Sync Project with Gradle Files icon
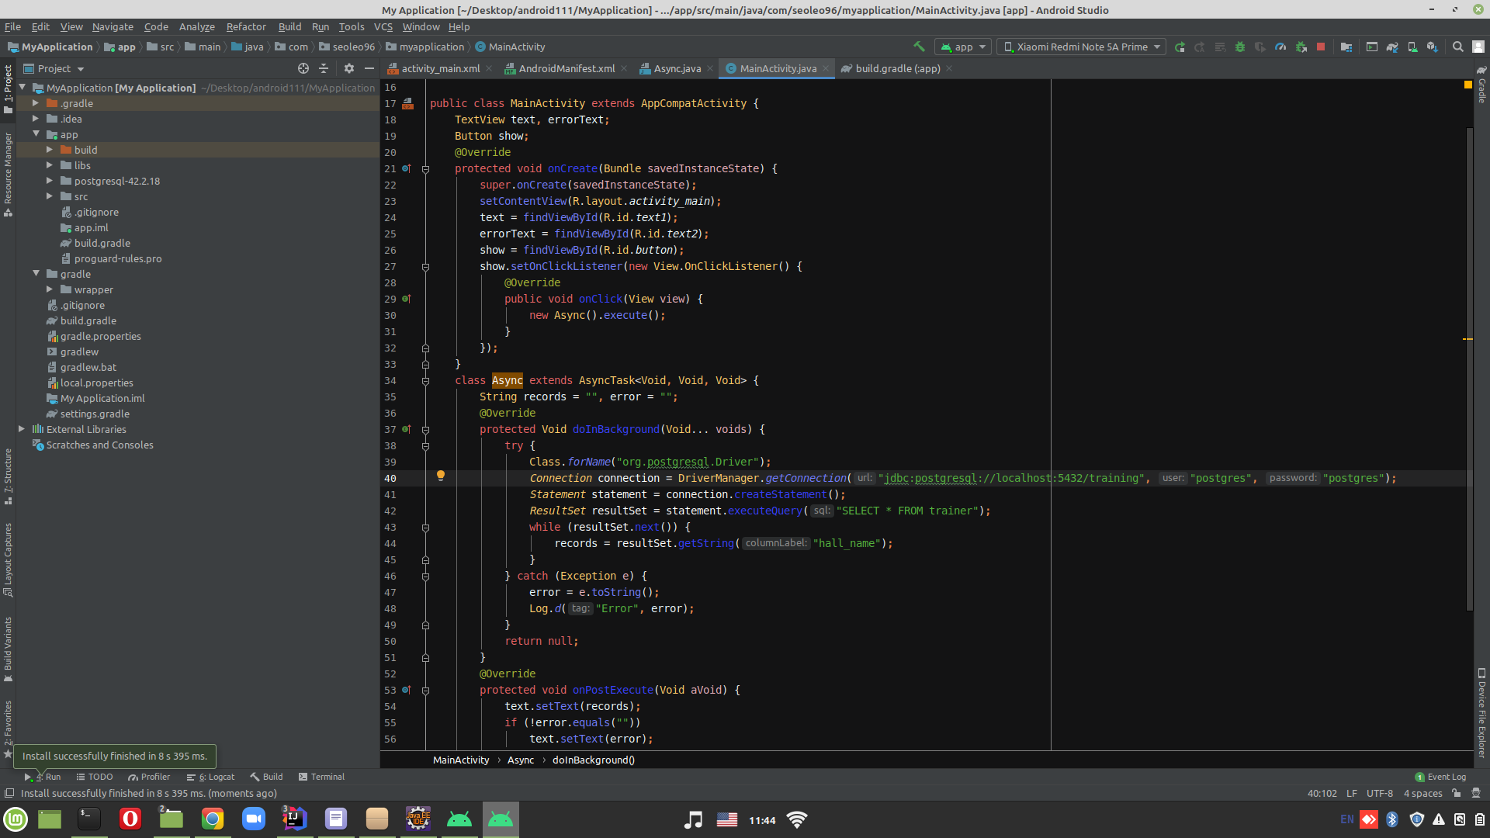Image resolution: width=1490 pixels, height=838 pixels. click(x=1392, y=47)
